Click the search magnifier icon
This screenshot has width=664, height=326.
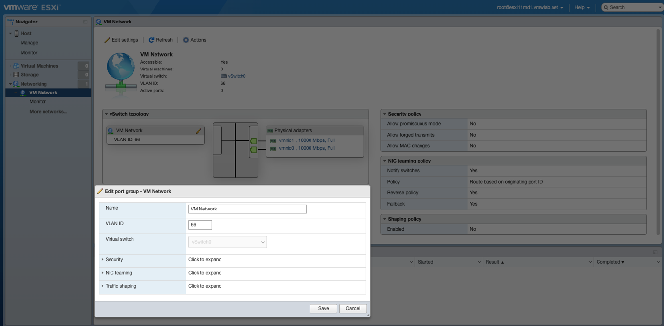click(606, 7)
